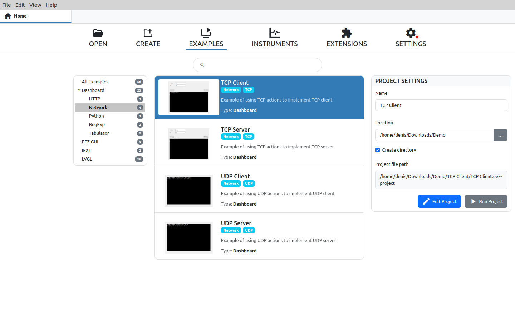Select the Python category
515x325 pixels.
point(110,116)
